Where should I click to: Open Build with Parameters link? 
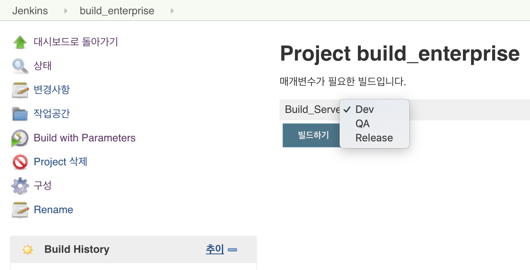[x=85, y=138]
